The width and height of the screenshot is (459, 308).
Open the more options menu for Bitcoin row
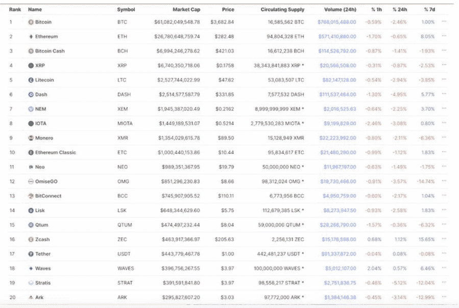(444, 22)
